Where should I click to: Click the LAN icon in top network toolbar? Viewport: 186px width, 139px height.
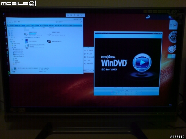[x=78, y=15]
